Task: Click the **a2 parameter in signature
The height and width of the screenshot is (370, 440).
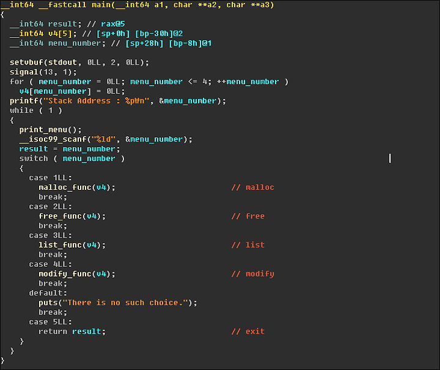Action: [x=207, y=5]
